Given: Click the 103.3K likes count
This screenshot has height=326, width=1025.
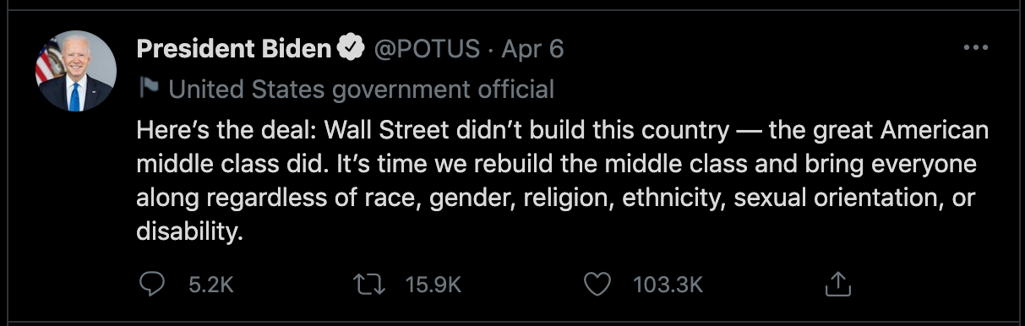Looking at the screenshot, I should point(668,285).
